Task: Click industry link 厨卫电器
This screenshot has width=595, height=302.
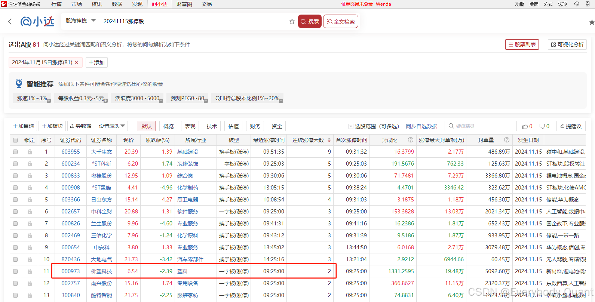Action: coord(188,200)
